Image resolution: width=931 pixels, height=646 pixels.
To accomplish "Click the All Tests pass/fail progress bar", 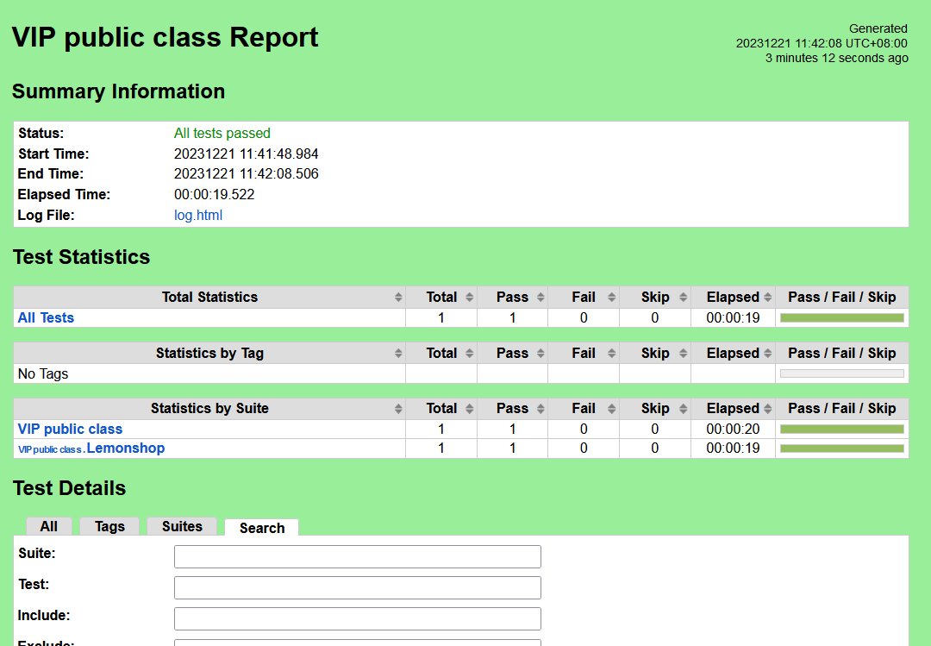I will pos(841,318).
